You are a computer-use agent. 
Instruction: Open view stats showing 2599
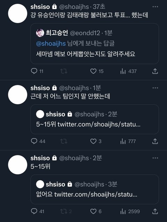pos(130,211)
